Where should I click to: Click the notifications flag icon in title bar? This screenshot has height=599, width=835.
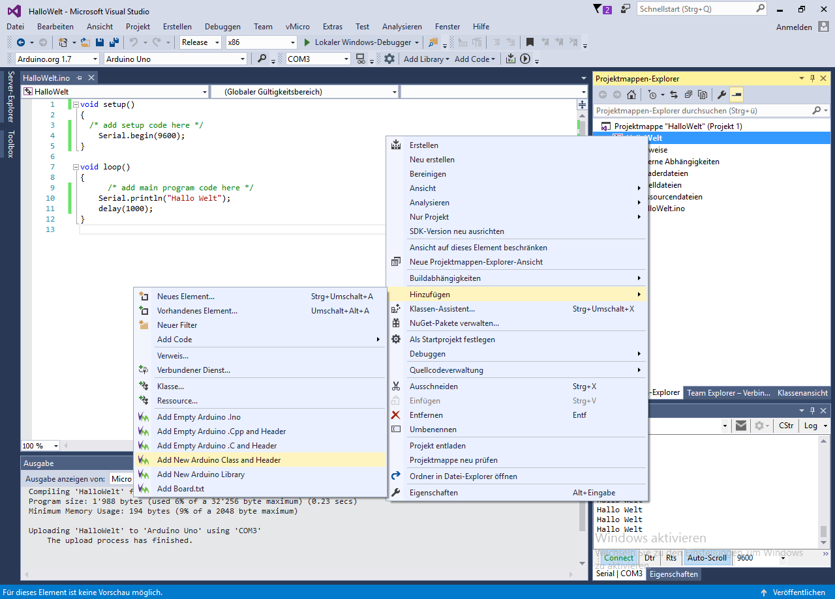pos(598,9)
